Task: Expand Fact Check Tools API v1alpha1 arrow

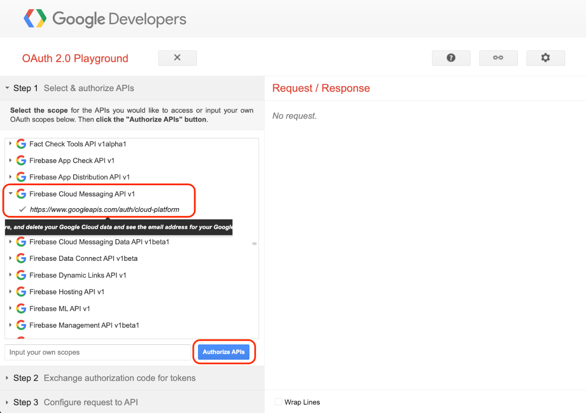Action: click(x=10, y=143)
